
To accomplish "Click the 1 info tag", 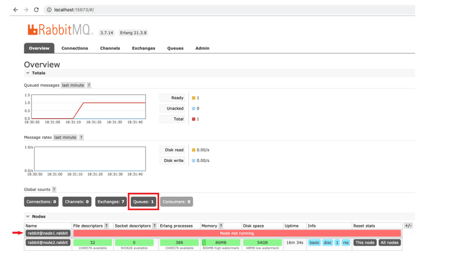I will pyautogui.click(x=337, y=243).
